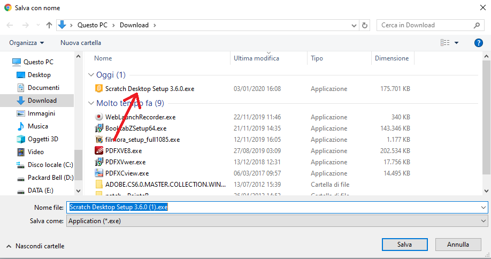The height and width of the screenshot is (259, 491).
Task: Collapse the Molto tempo fa (9) group
Action: (91, 103)
